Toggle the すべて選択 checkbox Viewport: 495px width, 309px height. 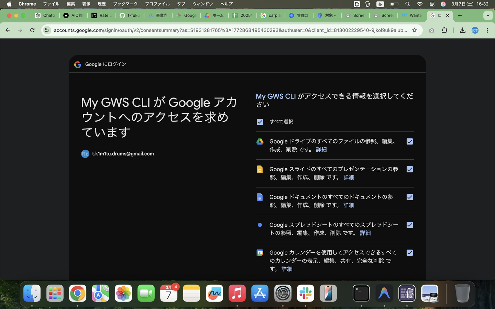click(x=260, y=122)
